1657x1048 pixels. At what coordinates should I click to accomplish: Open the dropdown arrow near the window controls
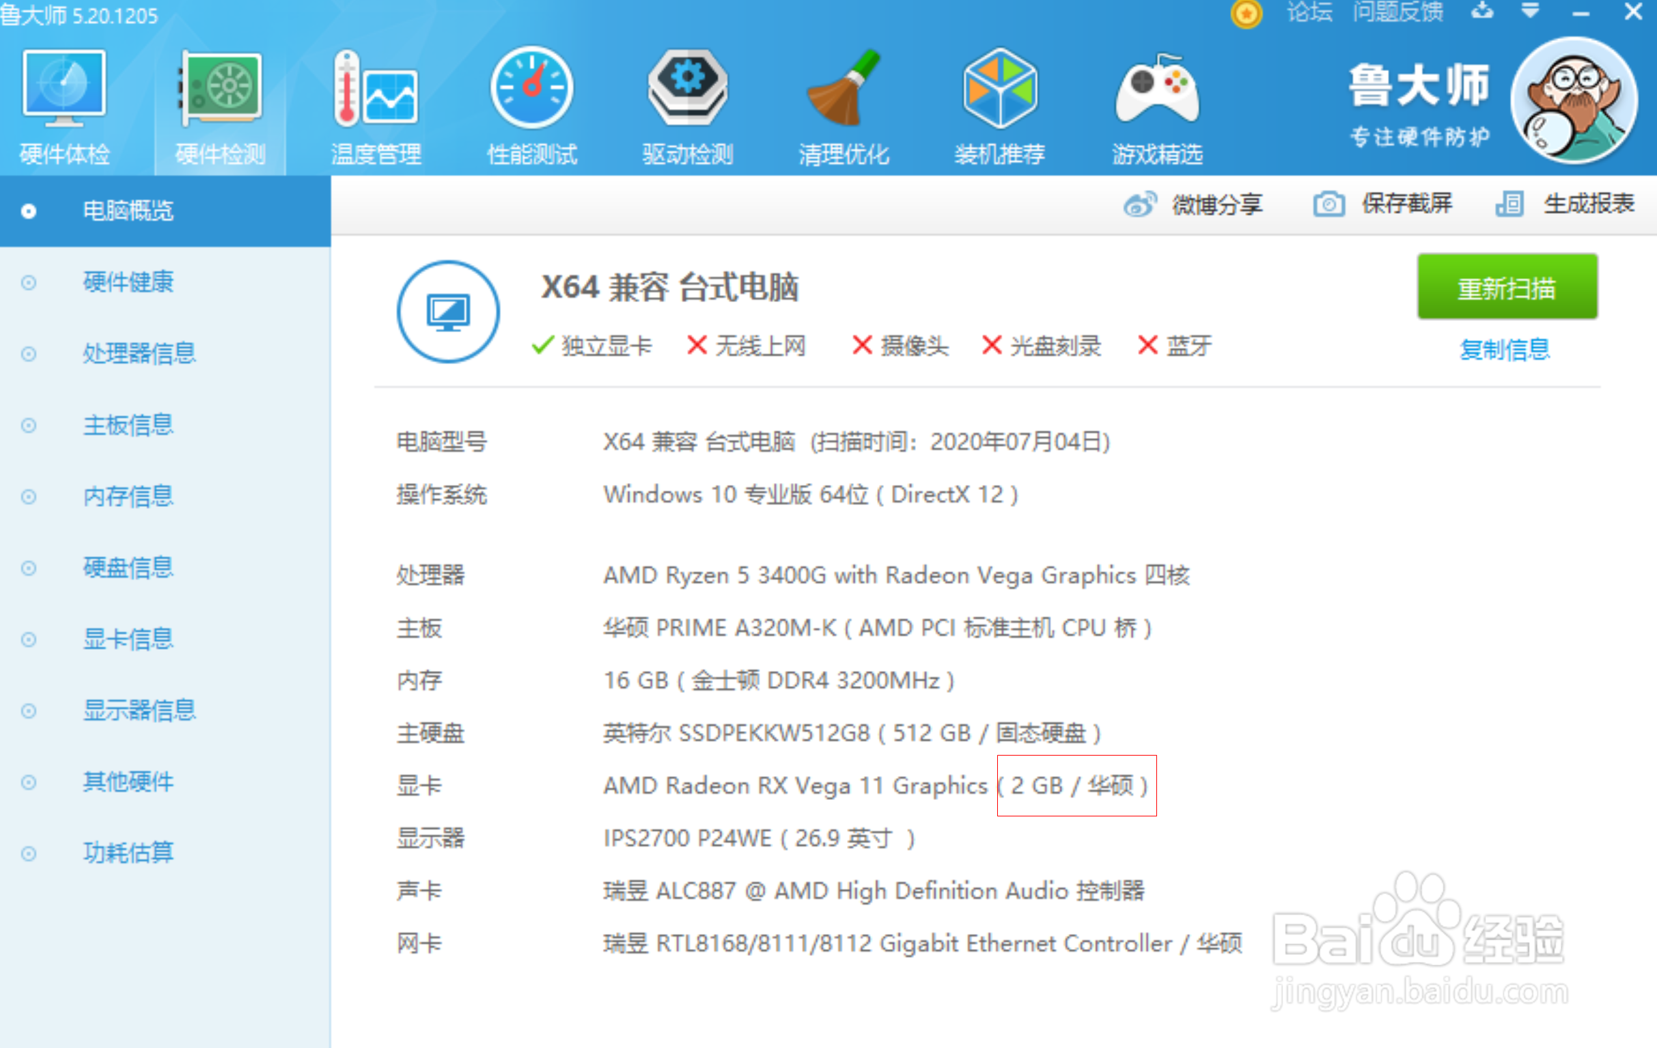[x=1529, y=12]
